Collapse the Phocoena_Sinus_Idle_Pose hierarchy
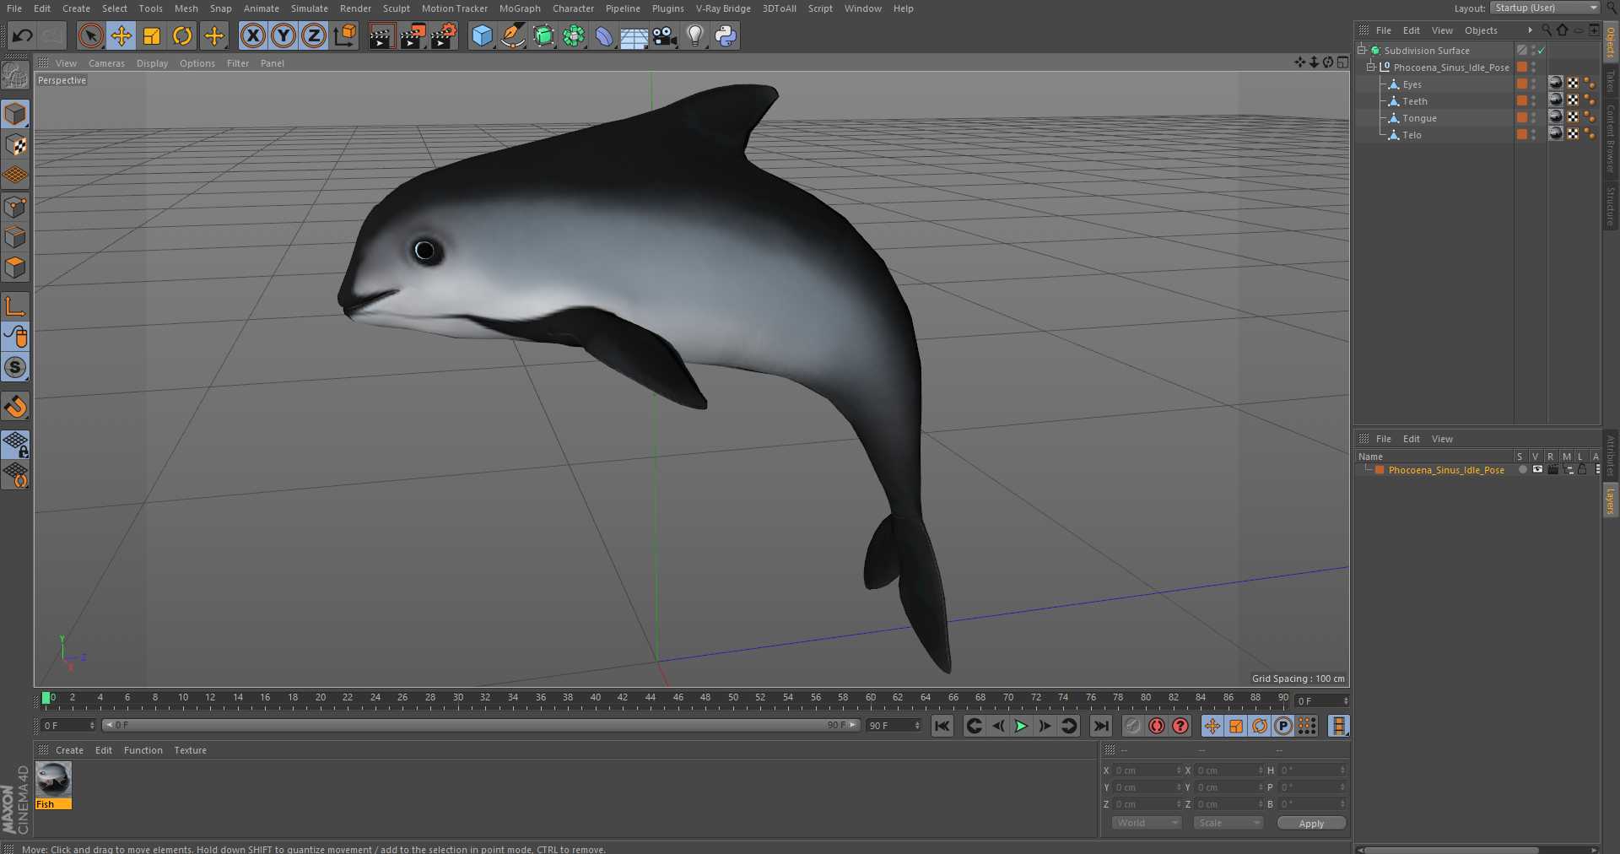 click(x=1372, y=67)
